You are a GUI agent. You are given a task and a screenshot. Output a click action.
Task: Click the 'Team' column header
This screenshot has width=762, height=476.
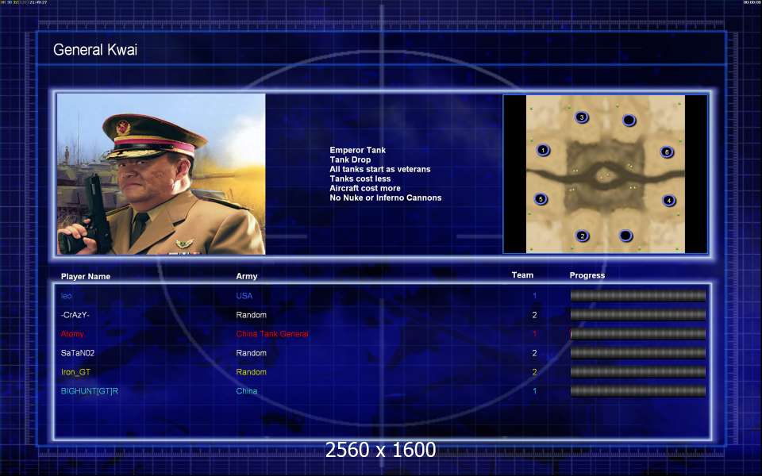click(x=522, y=275)
